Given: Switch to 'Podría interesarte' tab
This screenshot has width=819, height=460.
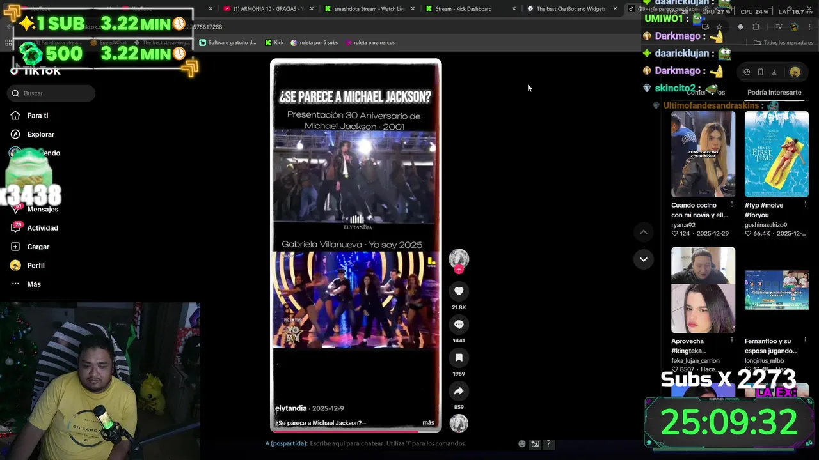Looking at the screenshot, I should tap(774, 93).
